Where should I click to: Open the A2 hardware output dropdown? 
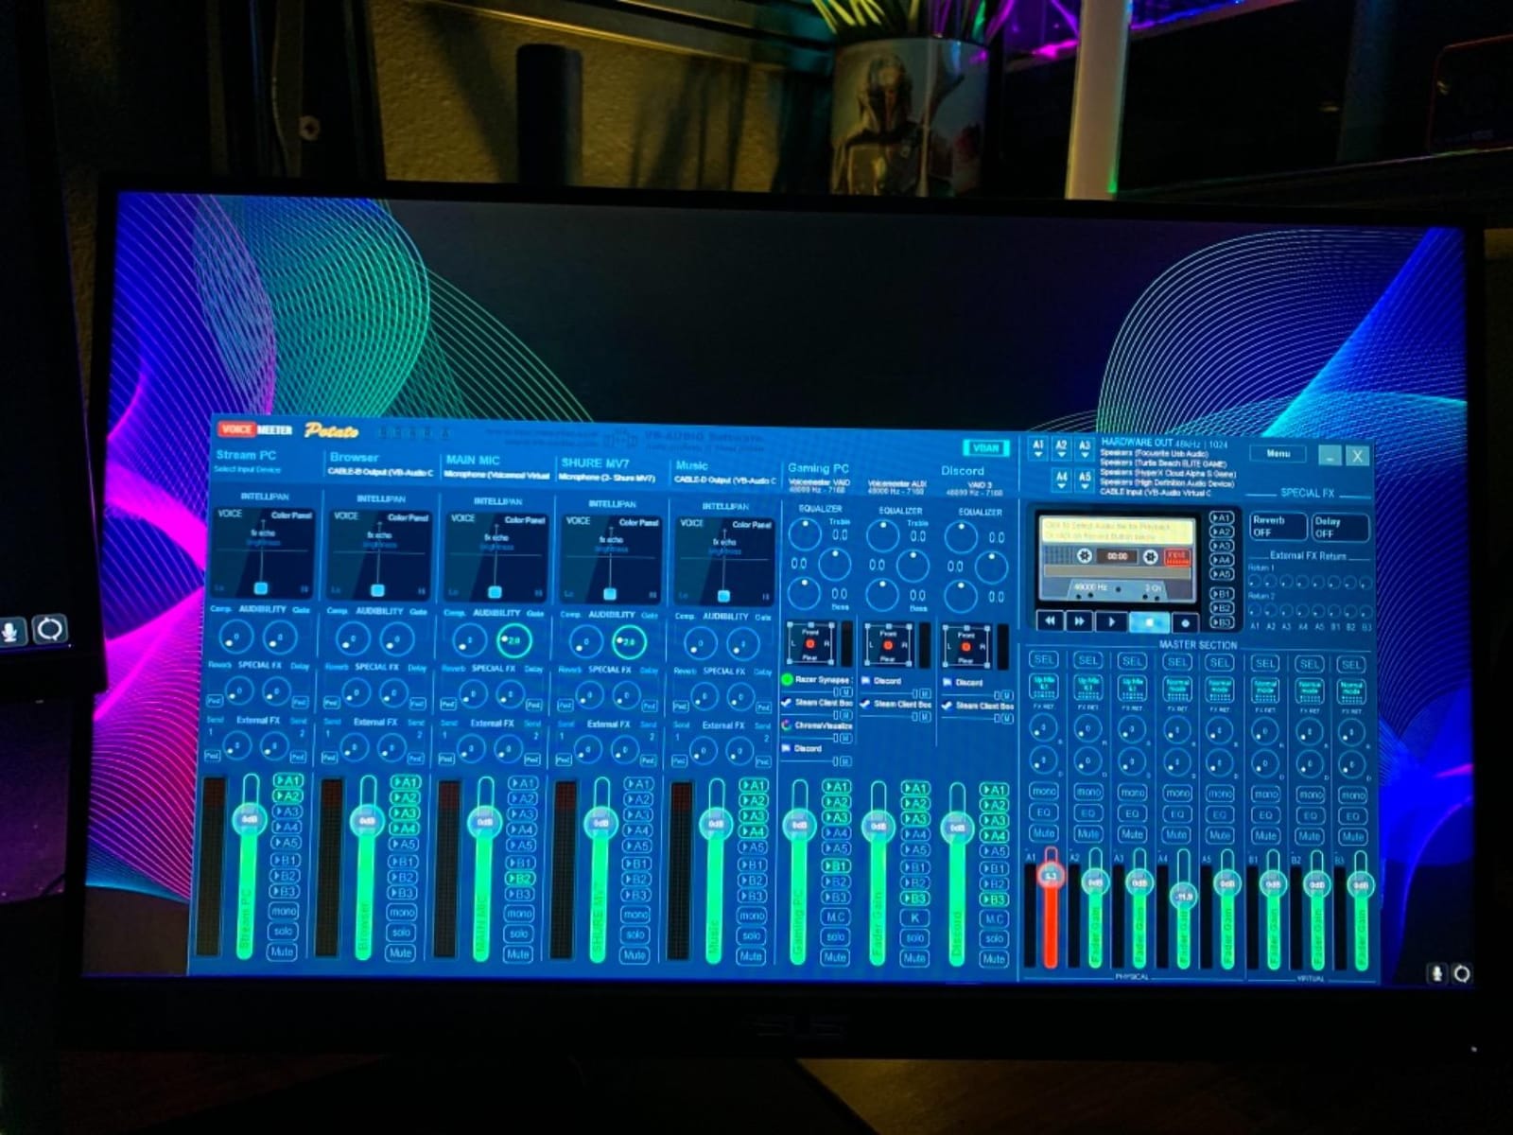[x=1061, y=448]
